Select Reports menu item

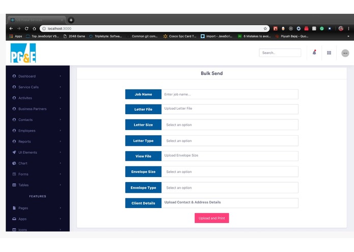click(24, 141)
